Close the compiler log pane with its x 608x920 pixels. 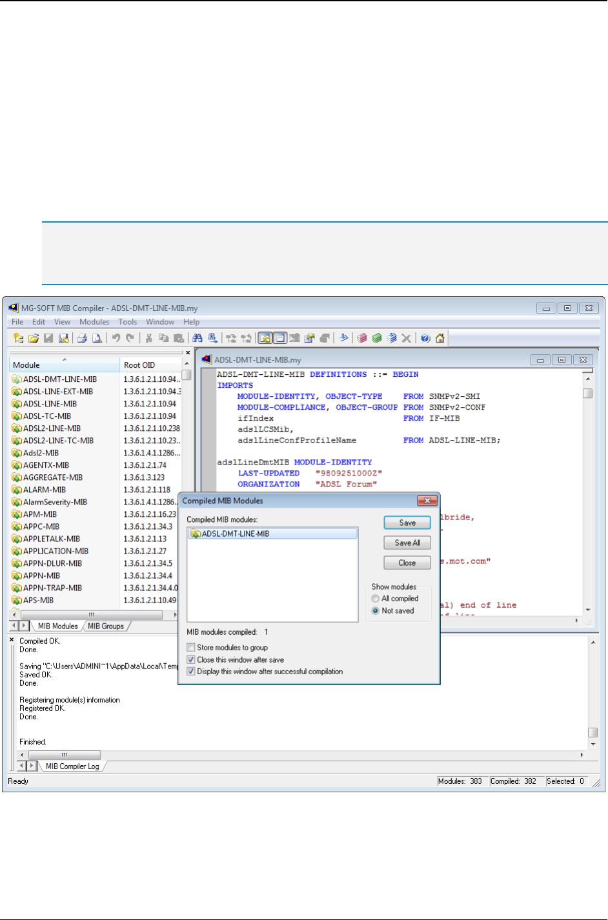point(12,640)
